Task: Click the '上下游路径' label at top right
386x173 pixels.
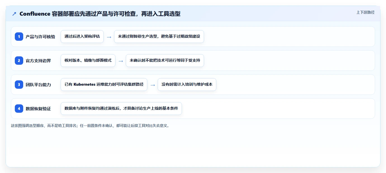Action: tap(365, 12)
